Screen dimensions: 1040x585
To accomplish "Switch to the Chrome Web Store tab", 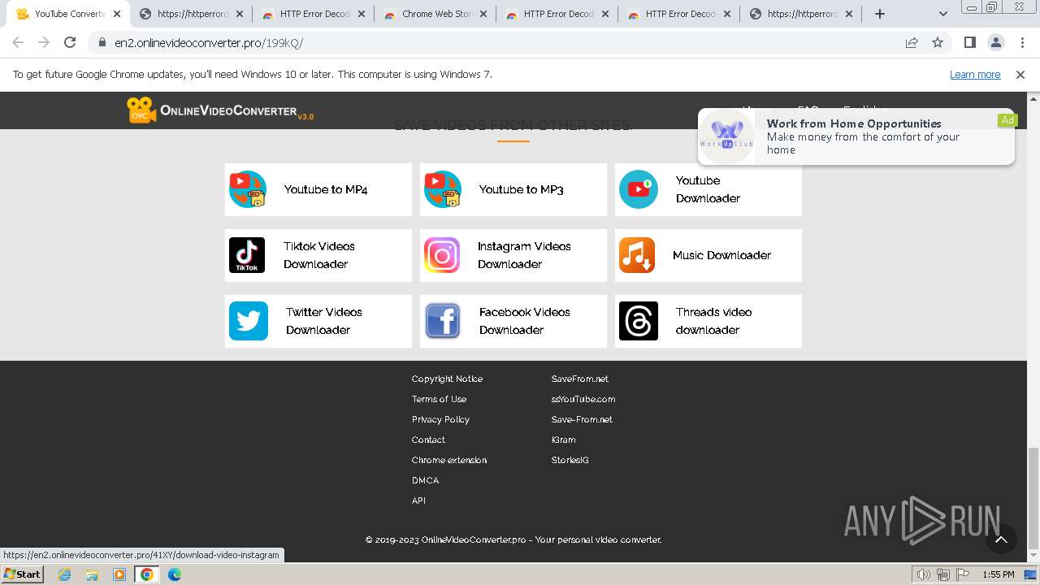I will (435, 14).
